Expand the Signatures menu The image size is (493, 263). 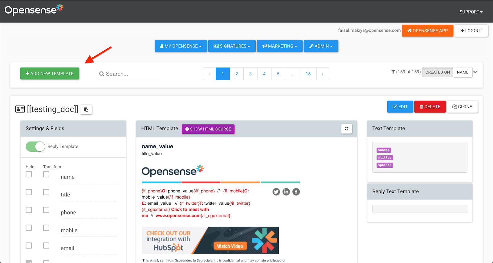[x=232, y=46]
